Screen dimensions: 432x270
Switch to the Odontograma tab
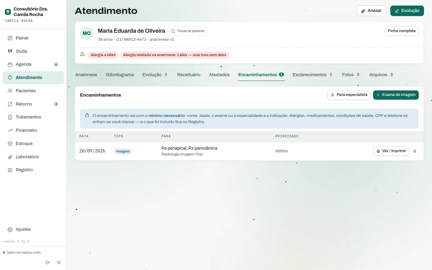click(120, 75)
